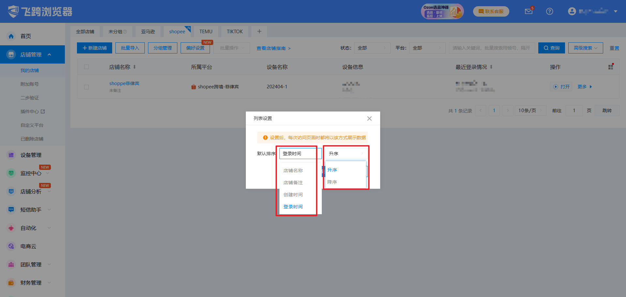Viewport: 626px width, 297px height.
Task: Click the Ozon product selection banner
Action: coord(442,12)
